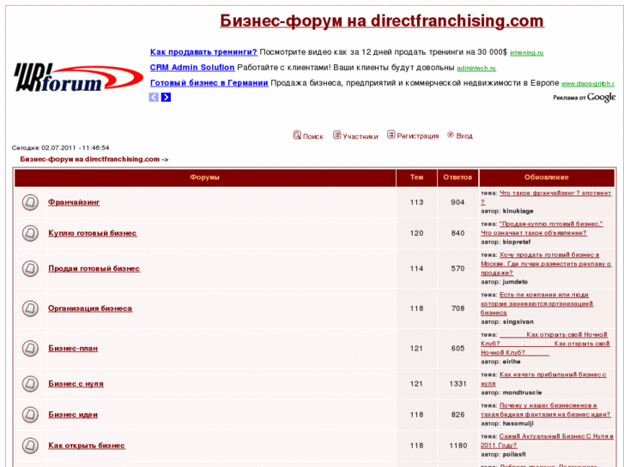Open the Поиск search page
Image resolution: width=624 pixels, height=467 pixels.
[312, 136]
